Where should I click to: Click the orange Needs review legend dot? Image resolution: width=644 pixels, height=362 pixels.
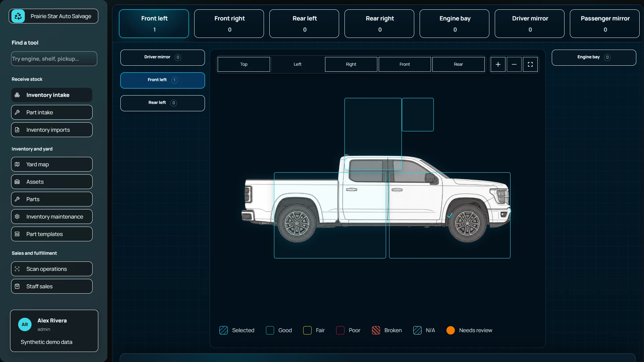click(450, 330)
